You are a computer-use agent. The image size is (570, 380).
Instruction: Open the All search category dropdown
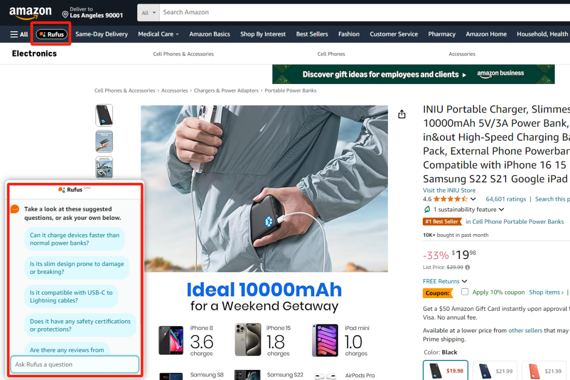click(x=148, y=13)
